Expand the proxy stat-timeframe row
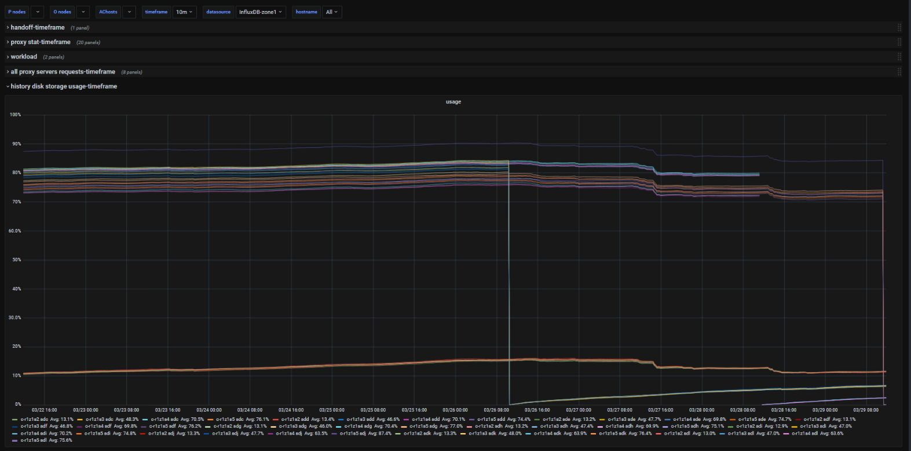Image resolution: width=911 pixels, height=451 pixels. pyautogui.click(x=40, y=42)
